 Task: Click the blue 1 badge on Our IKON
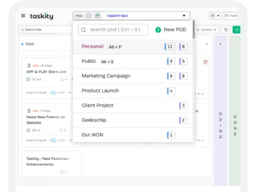click(x=171, y=135)
